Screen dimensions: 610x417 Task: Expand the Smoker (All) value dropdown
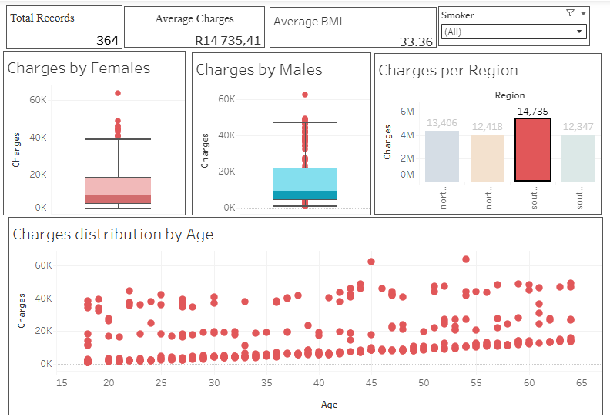578,32
